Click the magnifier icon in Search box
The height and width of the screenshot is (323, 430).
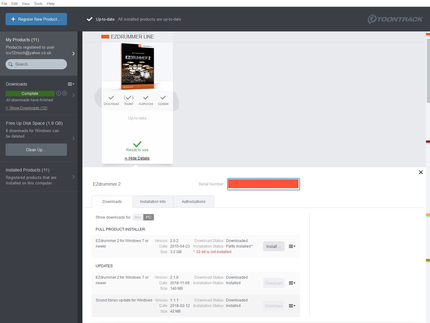point(10,64)
